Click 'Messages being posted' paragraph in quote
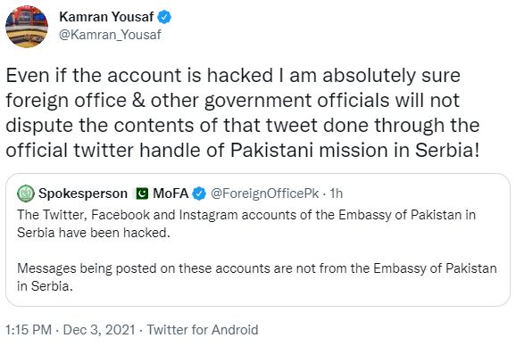Viewport: 516px width, 346px height. [257, 277]
